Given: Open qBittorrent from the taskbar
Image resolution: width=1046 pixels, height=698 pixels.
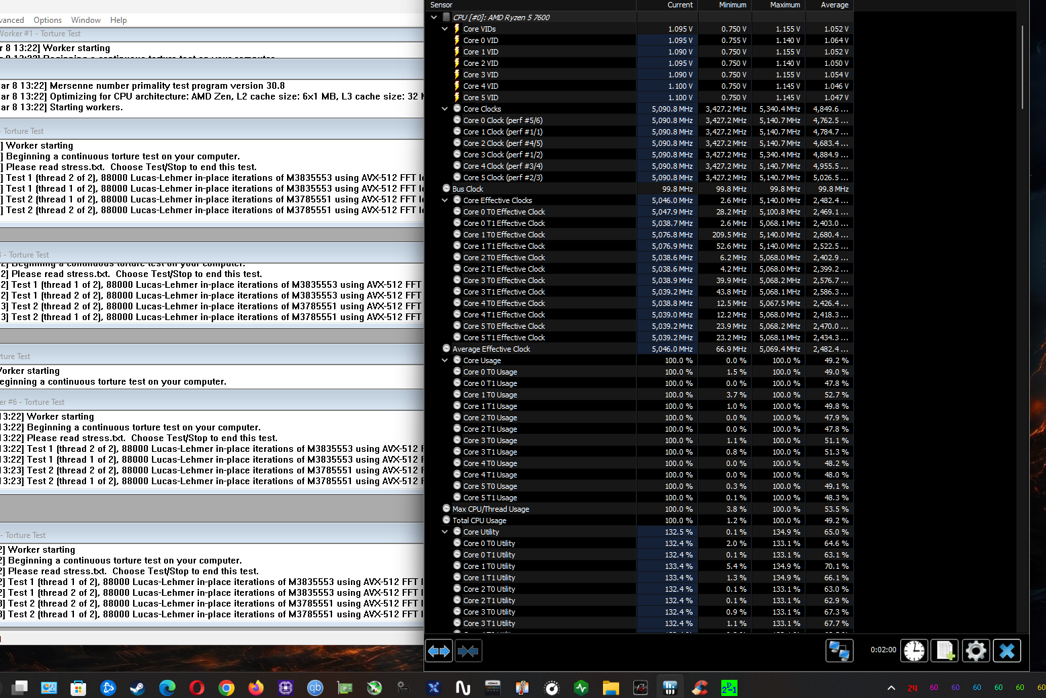Looking at the screenshot, I should [x=315, y=687].
